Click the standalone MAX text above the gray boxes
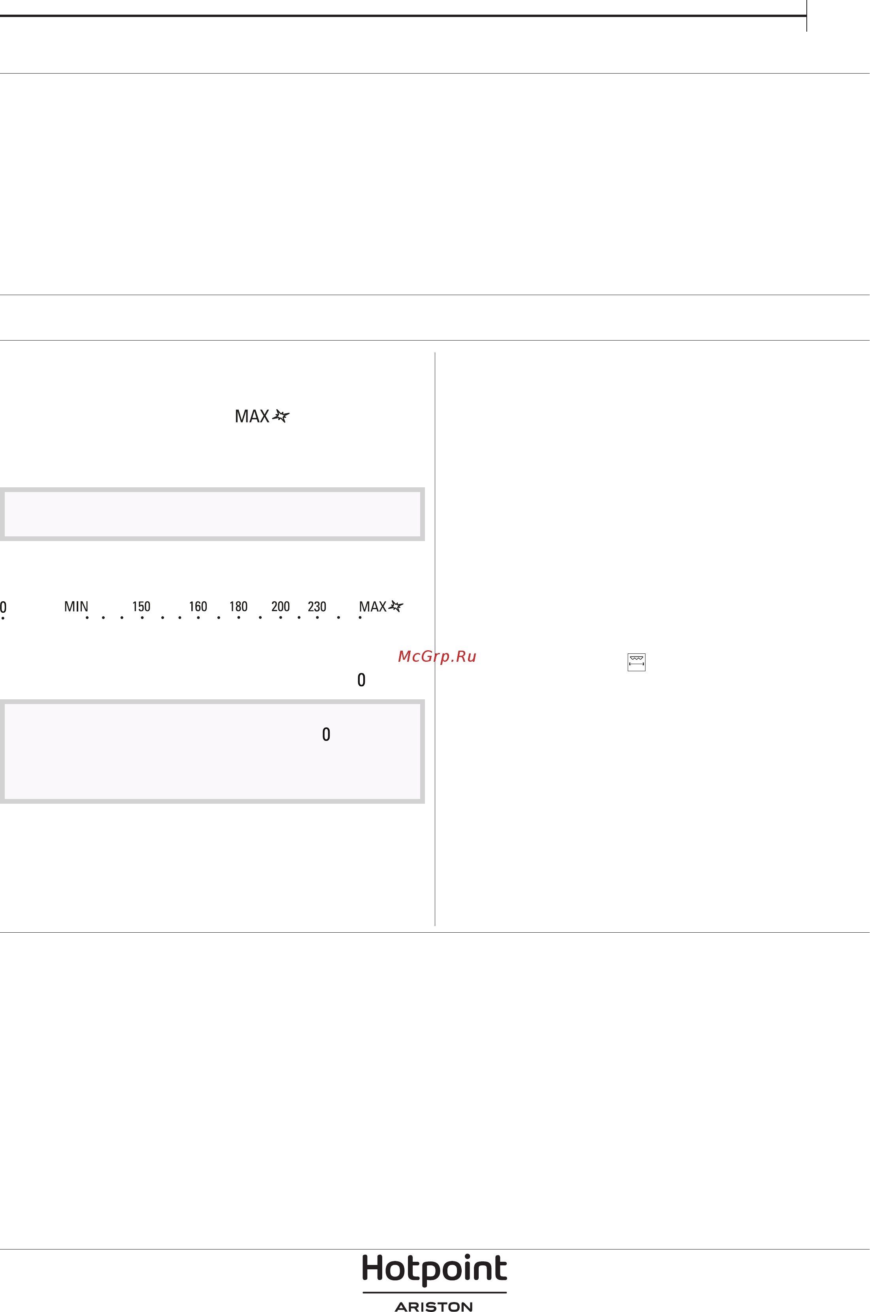Screen dimensions: 870x1312 pos(252,416)
